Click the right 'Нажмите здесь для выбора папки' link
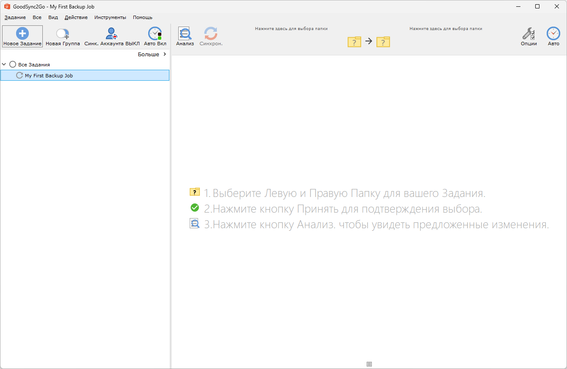Image resolution: width=567 pixels, height=369 pixels. [446, 29]
